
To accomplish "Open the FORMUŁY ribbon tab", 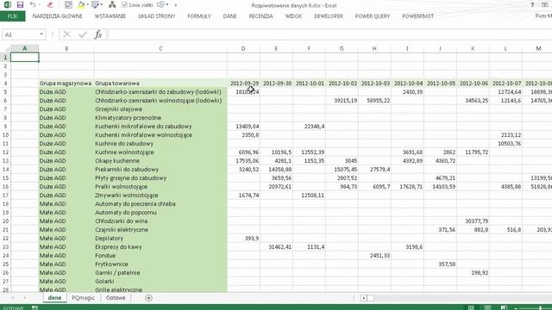I will click(199, 16).
